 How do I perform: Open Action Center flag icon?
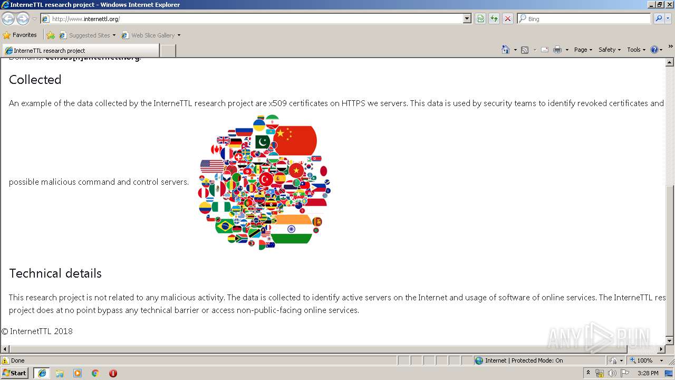coord(624,373)
